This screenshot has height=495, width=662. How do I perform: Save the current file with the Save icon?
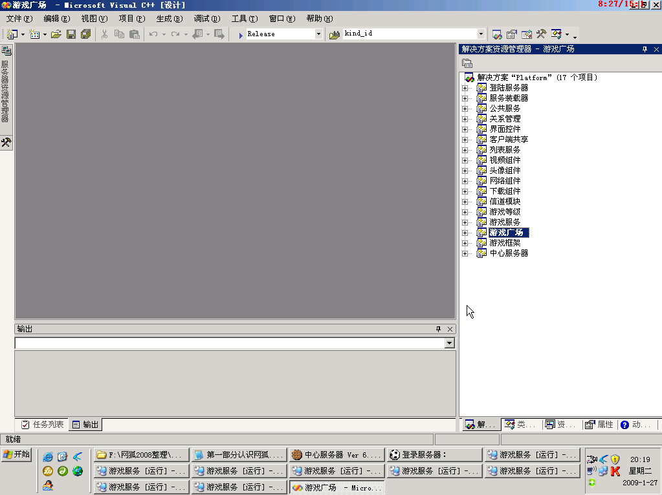[x=71, y=34]
